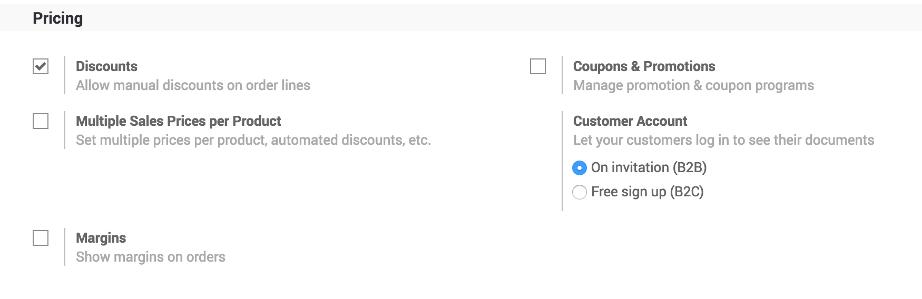Select the On invitation (B2B) radio circle
The image size is (922, 299).
[580, 168]
